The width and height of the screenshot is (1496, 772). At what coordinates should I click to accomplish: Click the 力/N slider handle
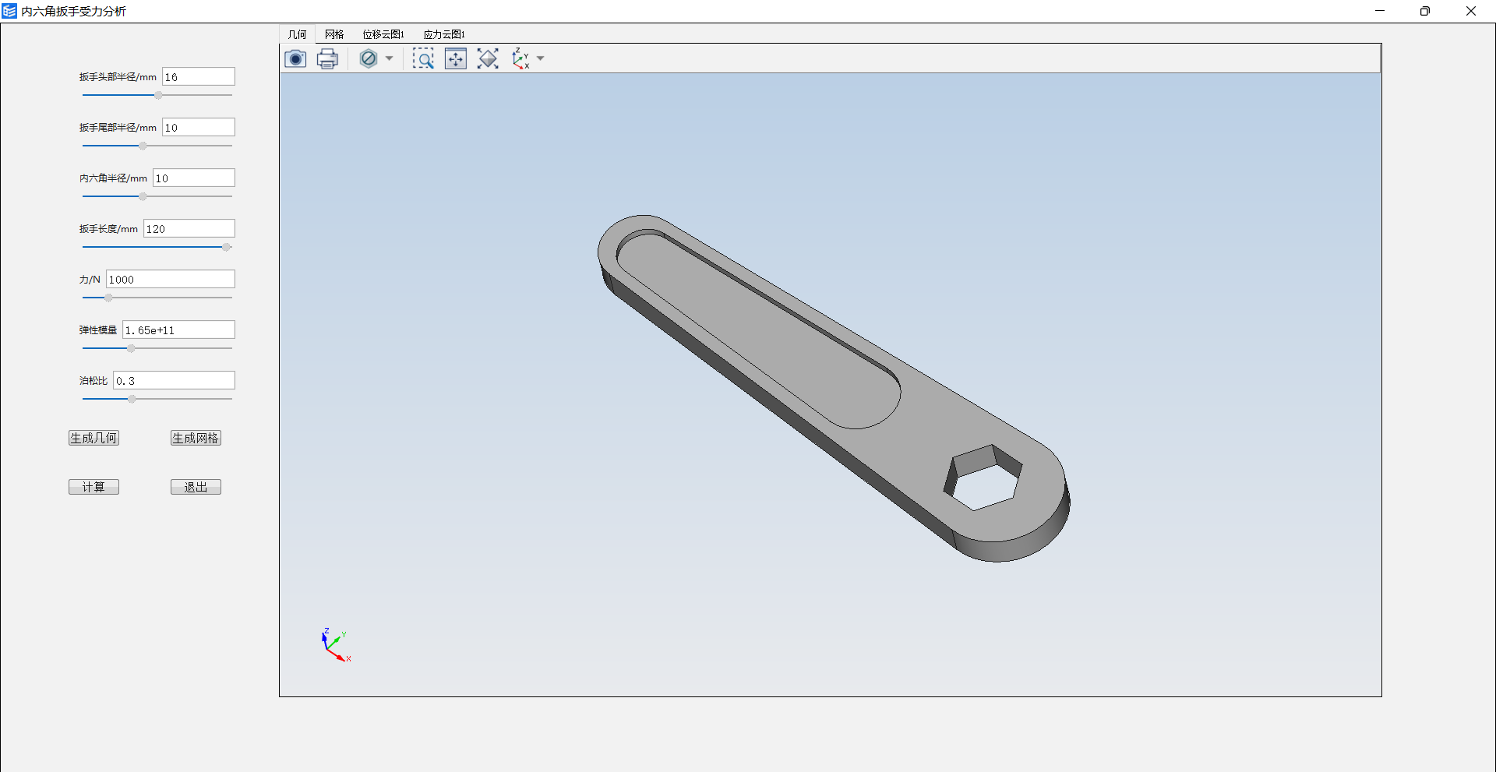[x=108, y=298]
